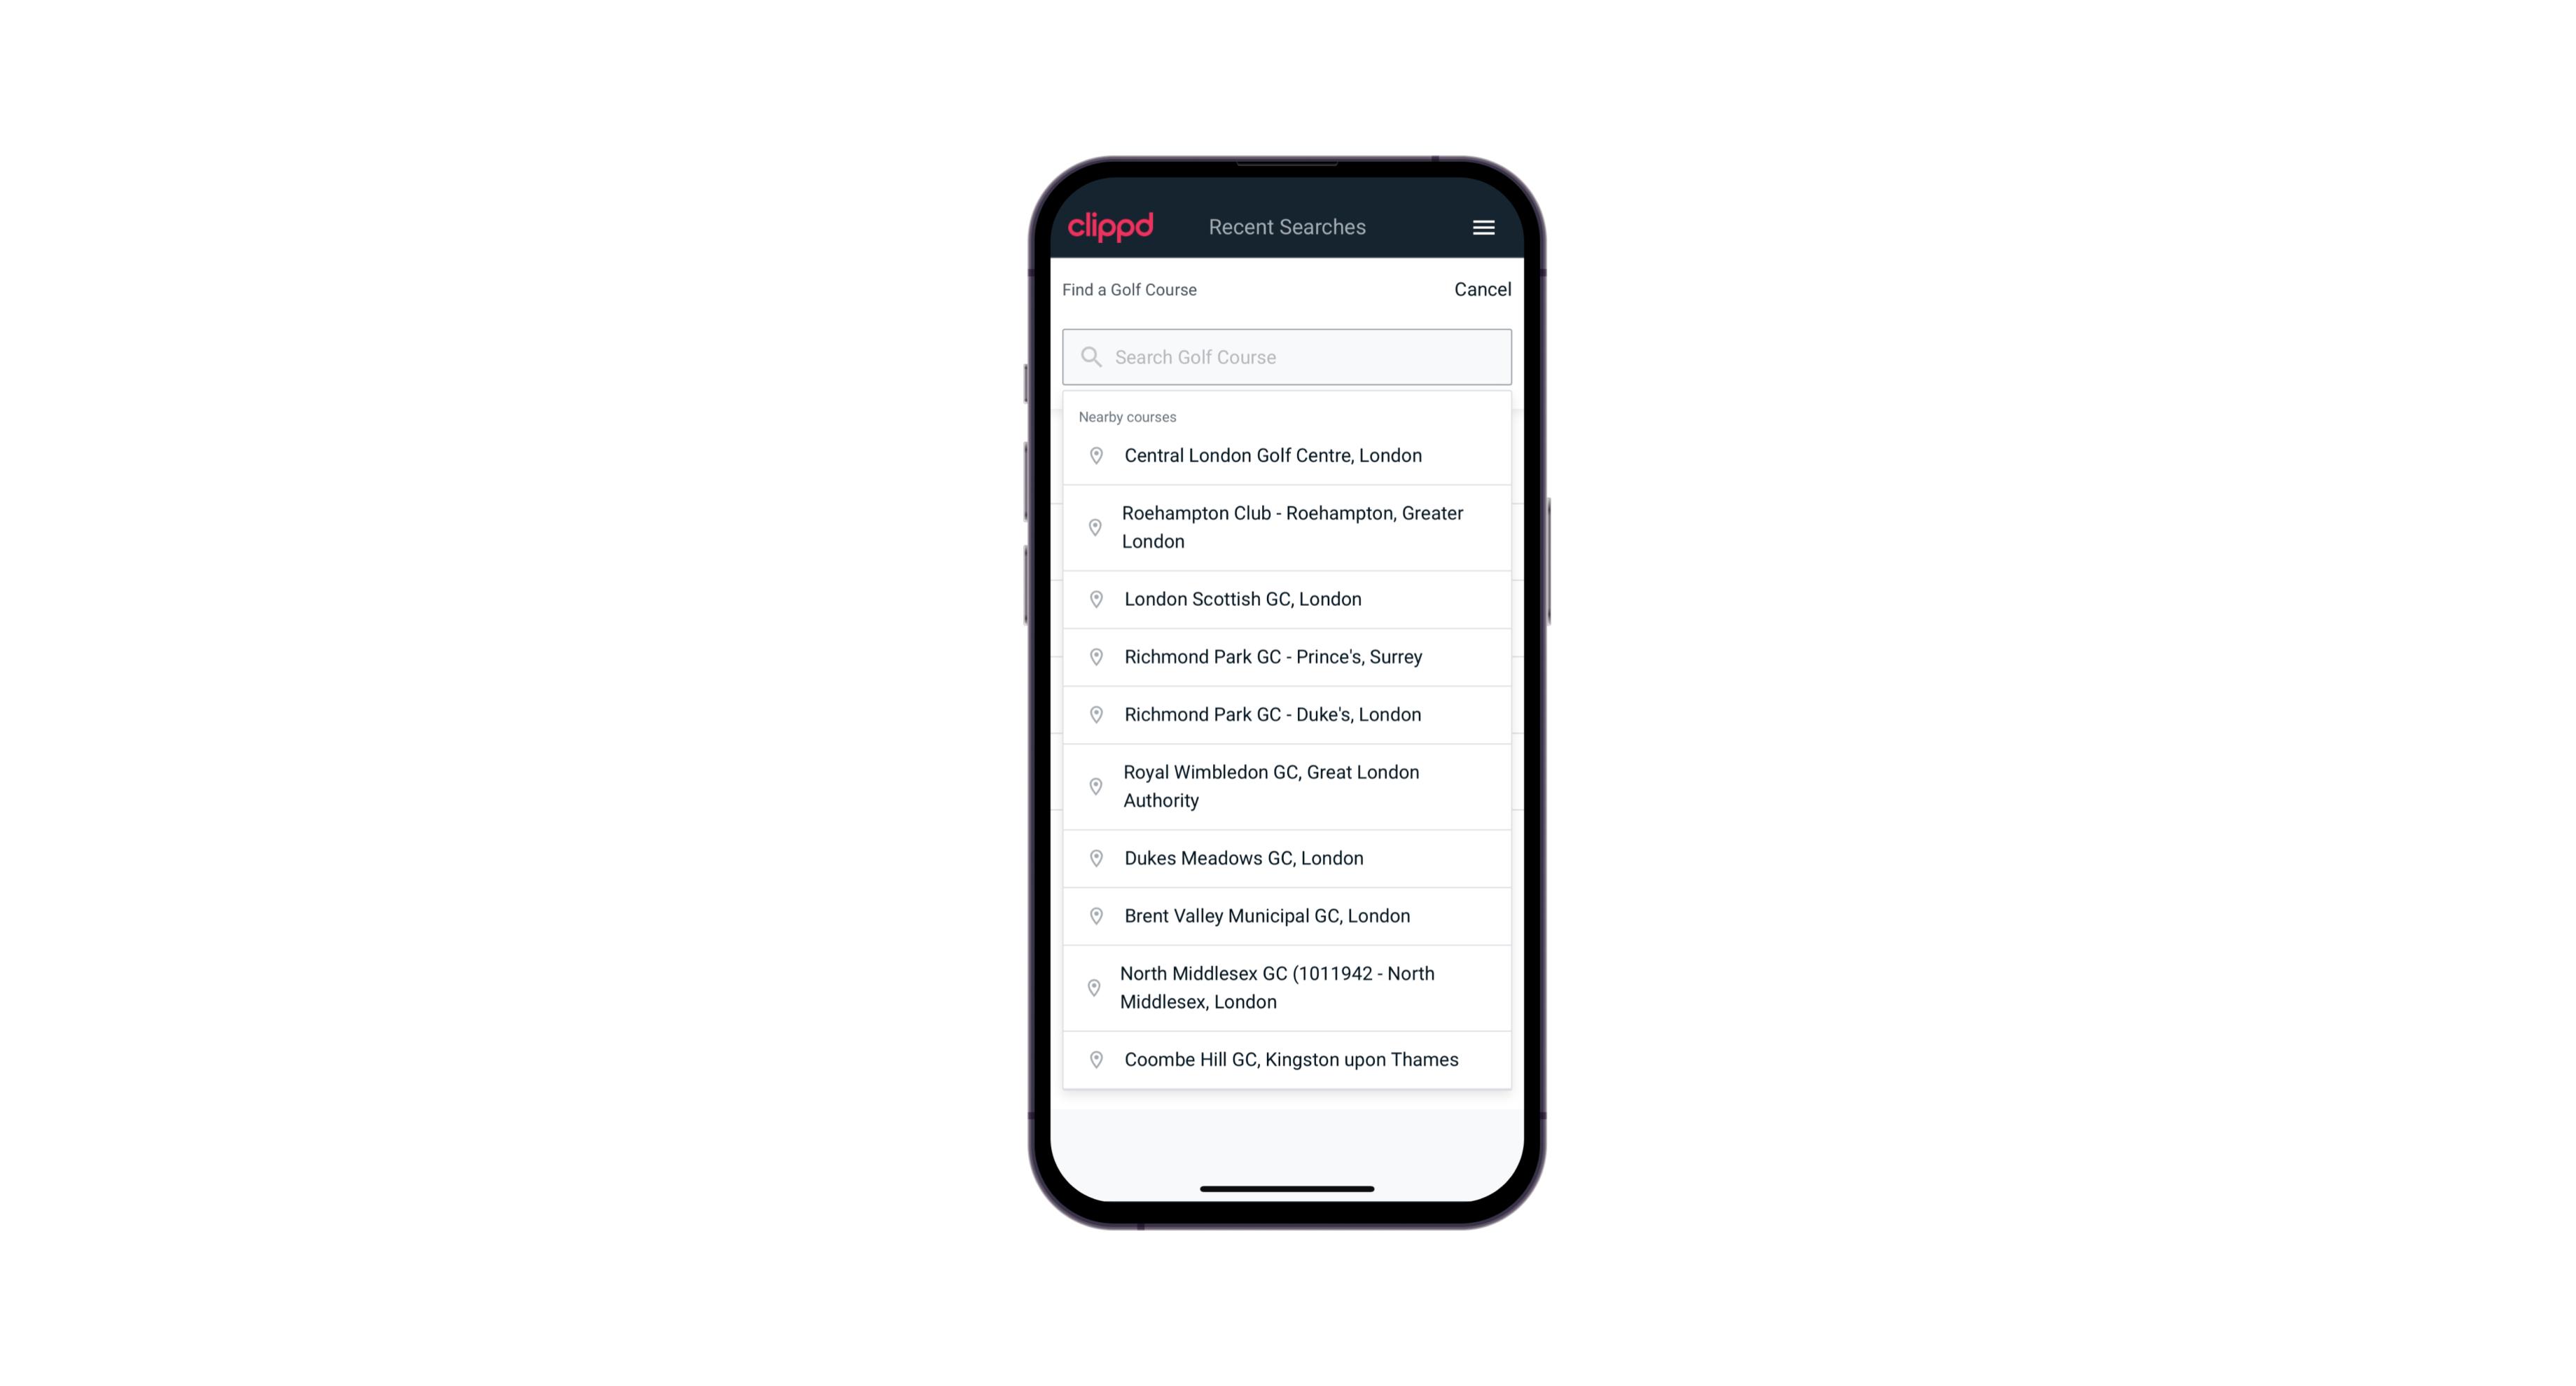
Task: Tap the clippd logo icon
Action: click(1111, 227)
